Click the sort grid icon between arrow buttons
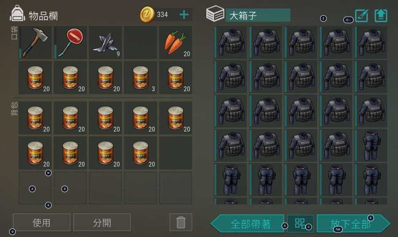 click(x=300, y=223)
